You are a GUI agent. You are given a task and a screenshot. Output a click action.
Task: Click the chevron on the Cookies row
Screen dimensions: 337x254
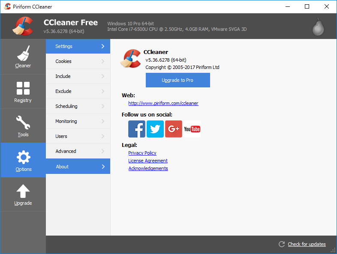click(x=103, y=61)
